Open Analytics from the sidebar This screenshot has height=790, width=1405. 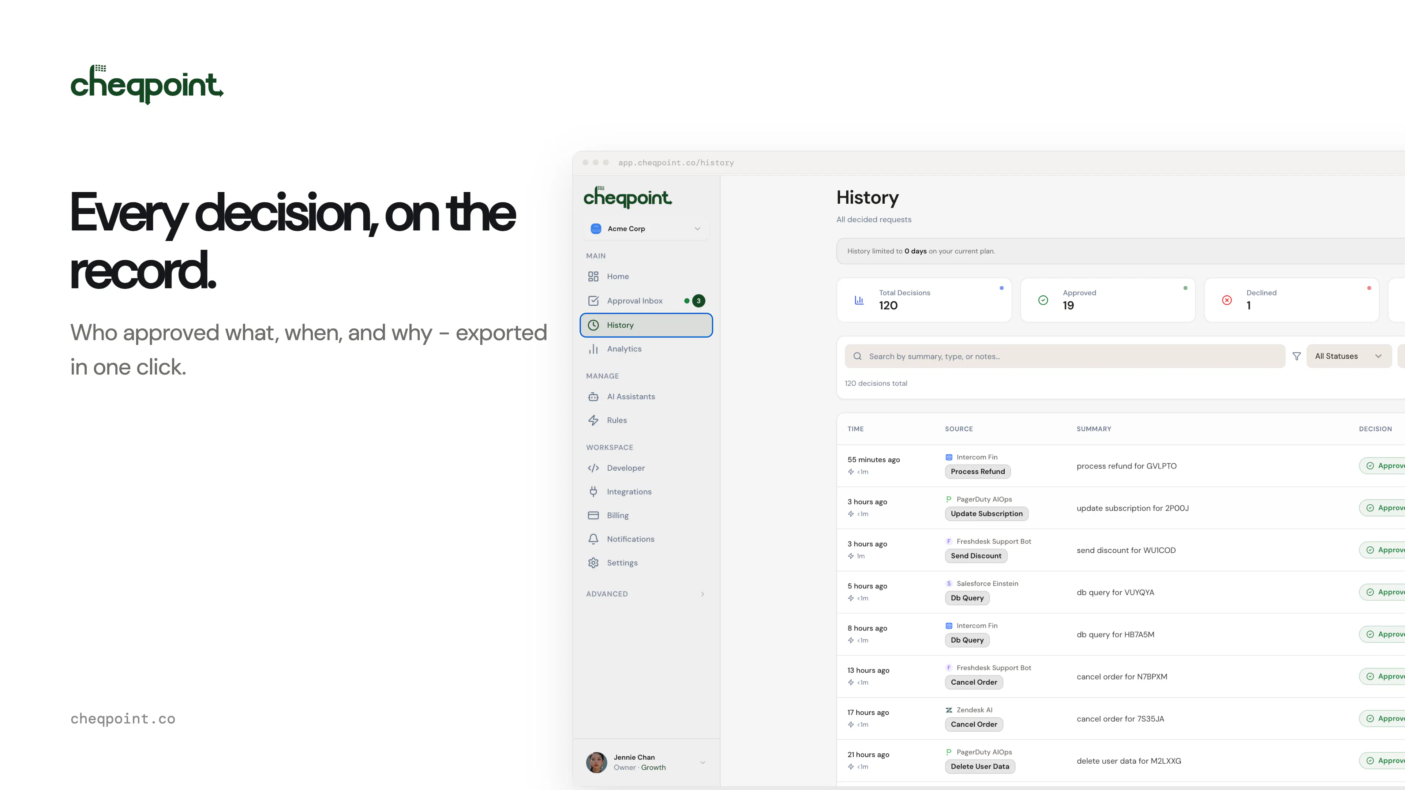pyautogui.click(x=646, y=349)
